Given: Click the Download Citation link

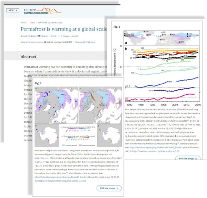Looking at the screenshot, I should pos(84,42).
